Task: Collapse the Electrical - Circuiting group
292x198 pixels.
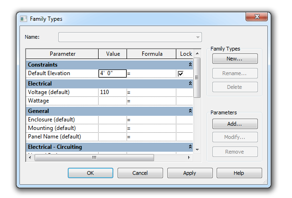Action: pyautogui.click(x=190, y=146)
